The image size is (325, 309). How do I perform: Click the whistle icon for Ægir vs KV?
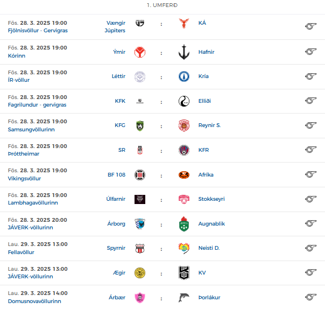tap(310, 272)
